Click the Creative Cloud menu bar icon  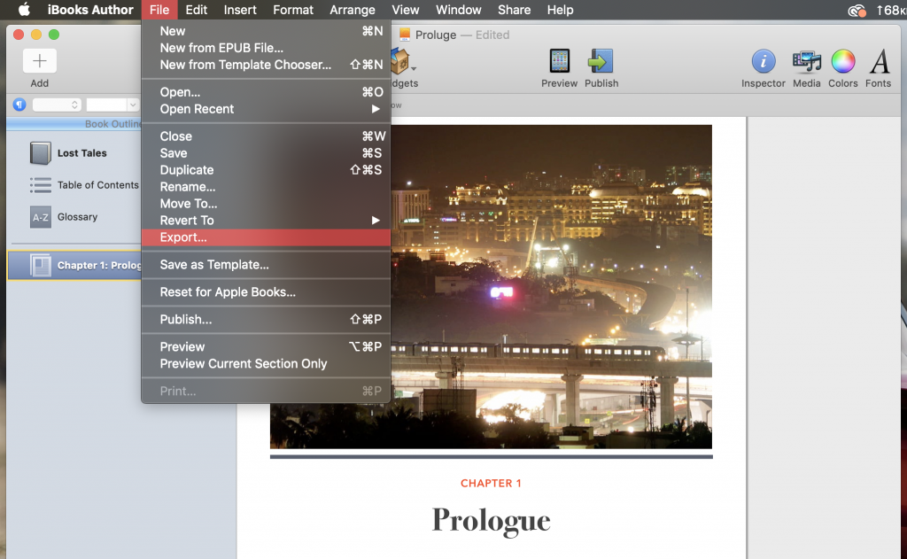click(857, 10)
